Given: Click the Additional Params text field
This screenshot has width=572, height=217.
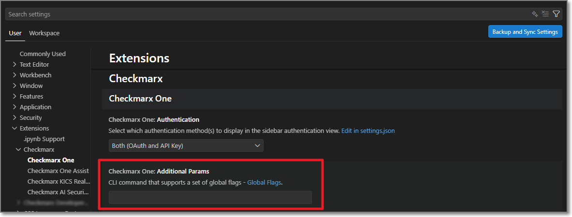Looking at the screenshot, I should [210, 197].
